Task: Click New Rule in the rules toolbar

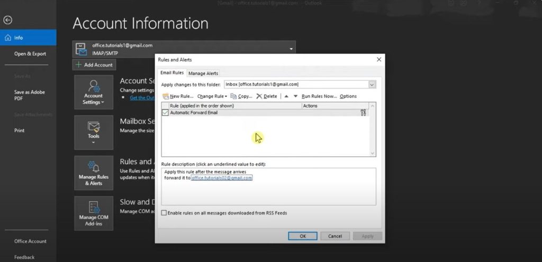Action: 178,96
